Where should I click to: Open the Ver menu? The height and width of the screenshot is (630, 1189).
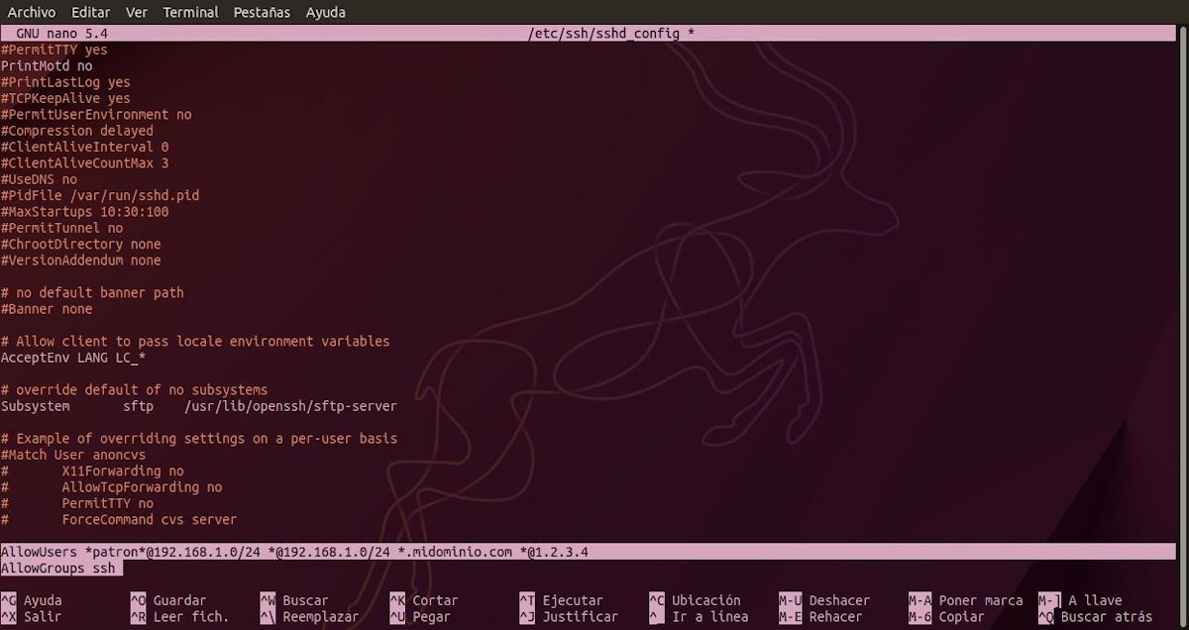136,12
